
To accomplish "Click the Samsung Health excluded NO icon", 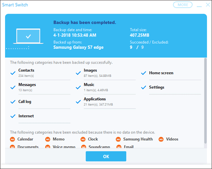I will [x=118, y=139].
